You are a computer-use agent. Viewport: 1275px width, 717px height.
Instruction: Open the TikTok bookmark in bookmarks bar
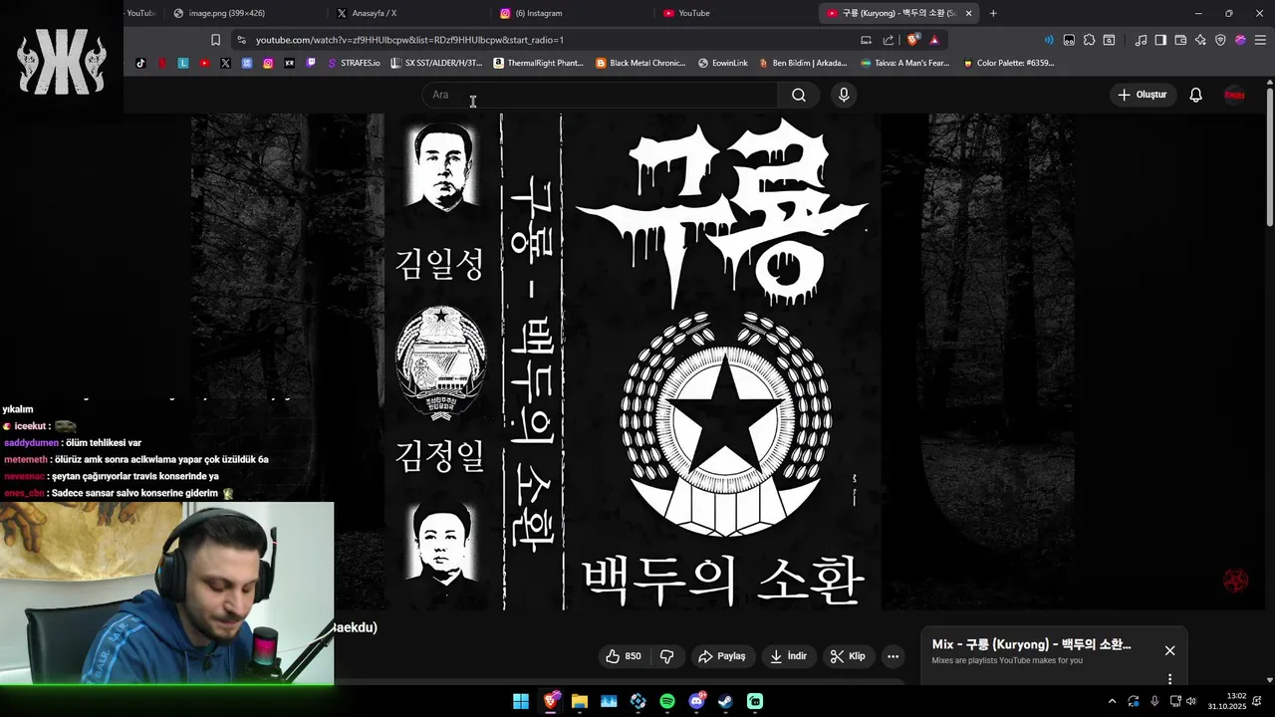140,63
